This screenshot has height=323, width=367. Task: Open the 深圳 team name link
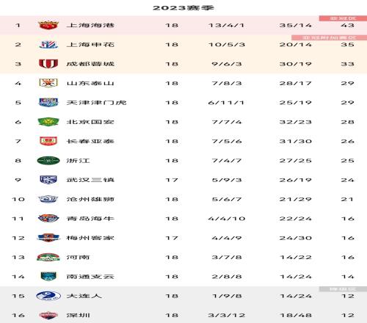79,315
